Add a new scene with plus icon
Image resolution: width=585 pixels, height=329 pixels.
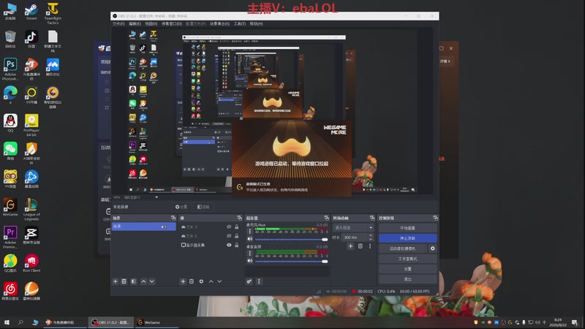(x=116, y=281)
